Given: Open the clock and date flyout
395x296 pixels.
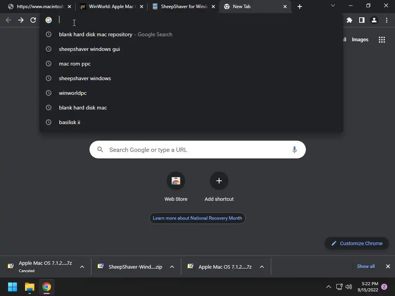Looking at the screenshot, I should pyautogui.click(x=368, y=287).
